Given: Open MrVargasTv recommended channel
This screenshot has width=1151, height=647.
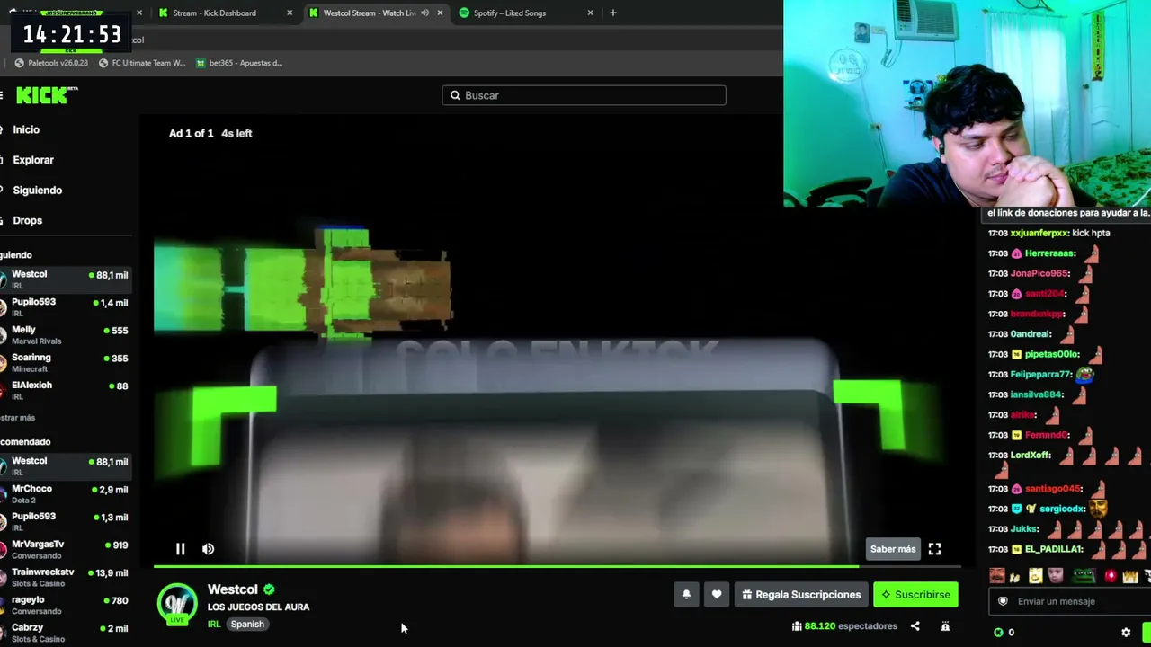Looking at the screenshot, I should pos(66,550).
